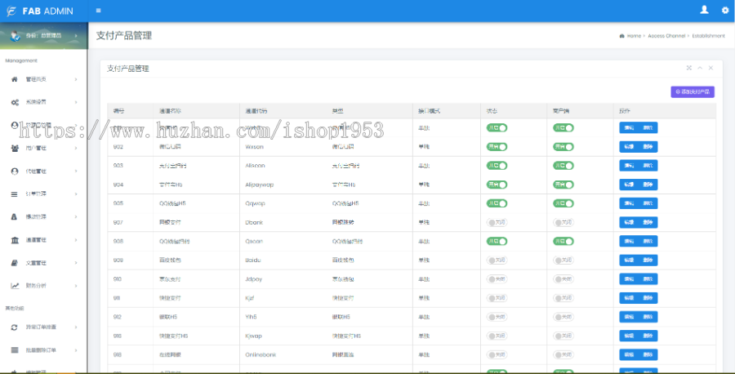Click the Baidu channel code cell
The width and height of the screenshot is (735, 374).
coord(252,260)
